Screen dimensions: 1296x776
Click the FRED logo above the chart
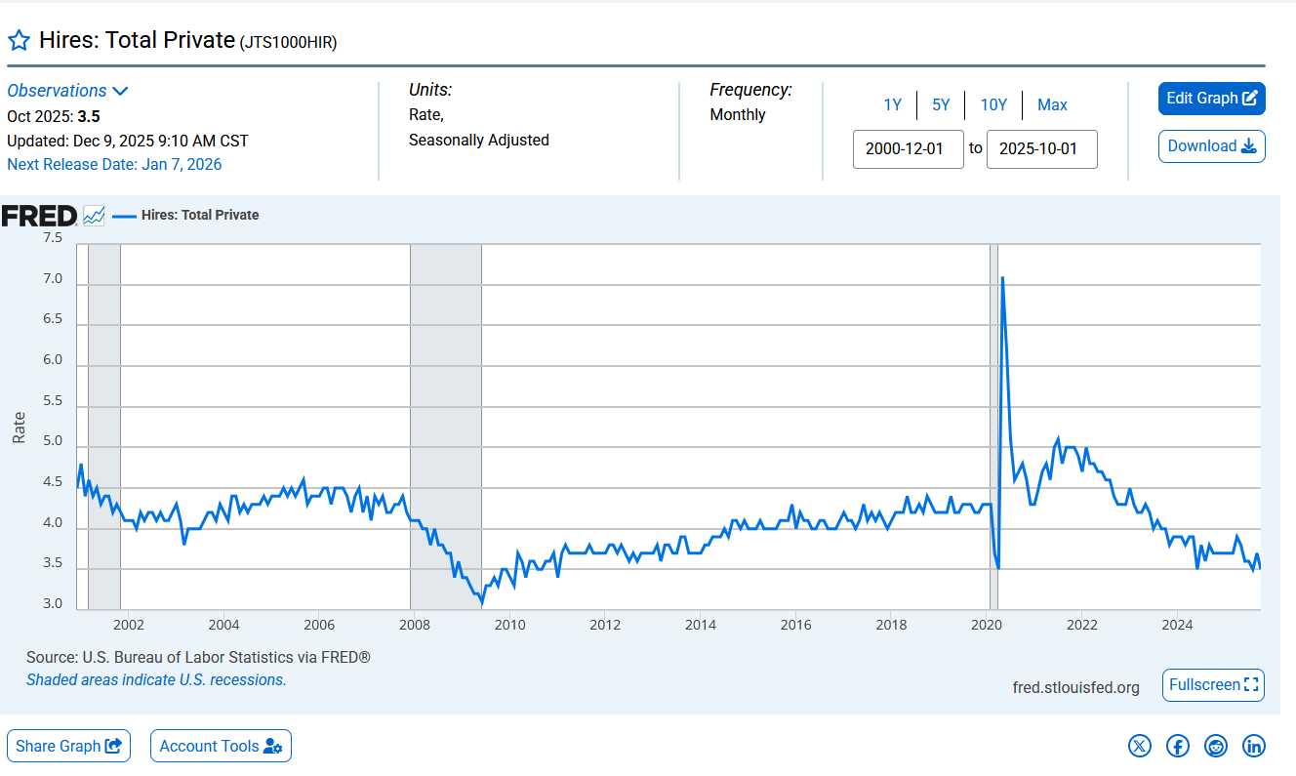[x=39, y=216]
